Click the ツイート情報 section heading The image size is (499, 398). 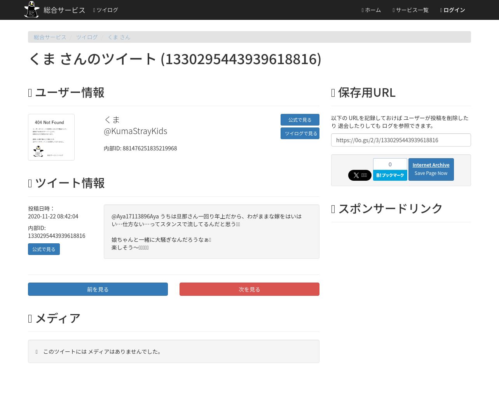[66, 183]
